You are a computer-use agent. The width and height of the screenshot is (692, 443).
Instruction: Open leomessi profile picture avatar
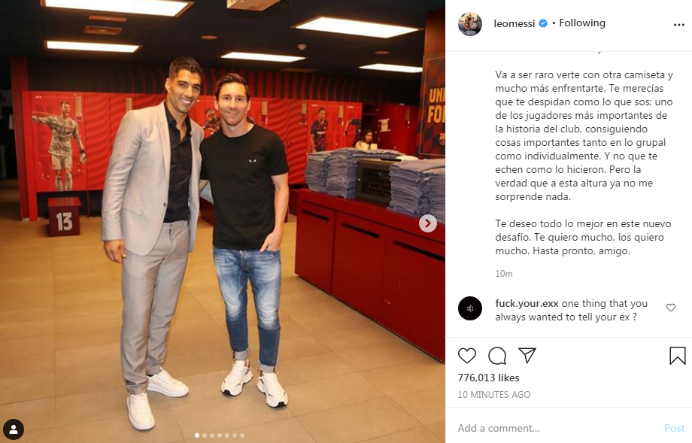click(470, 24)
